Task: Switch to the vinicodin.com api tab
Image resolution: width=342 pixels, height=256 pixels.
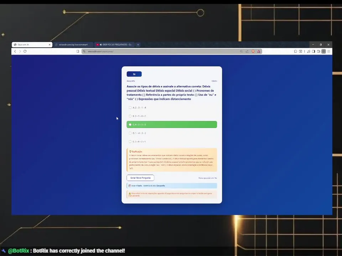Action: [73, 45]
